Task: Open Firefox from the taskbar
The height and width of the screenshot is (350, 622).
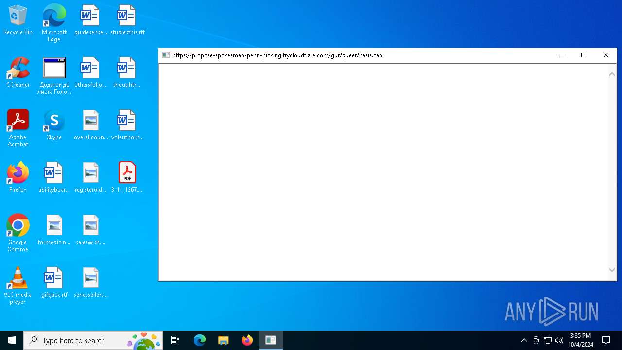Action: [247, 340]
